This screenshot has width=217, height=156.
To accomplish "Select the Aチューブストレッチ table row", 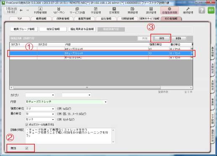I will pyautogui.click(x=101, y=49).
